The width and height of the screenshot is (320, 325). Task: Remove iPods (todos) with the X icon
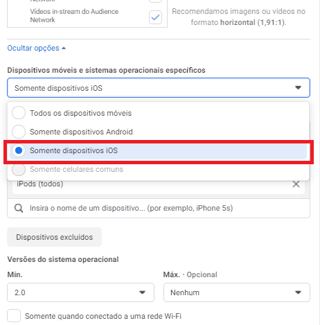pos(296,184)
